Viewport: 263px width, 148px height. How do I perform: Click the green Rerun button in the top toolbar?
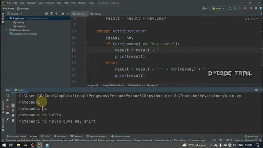(x=230, y=8)
